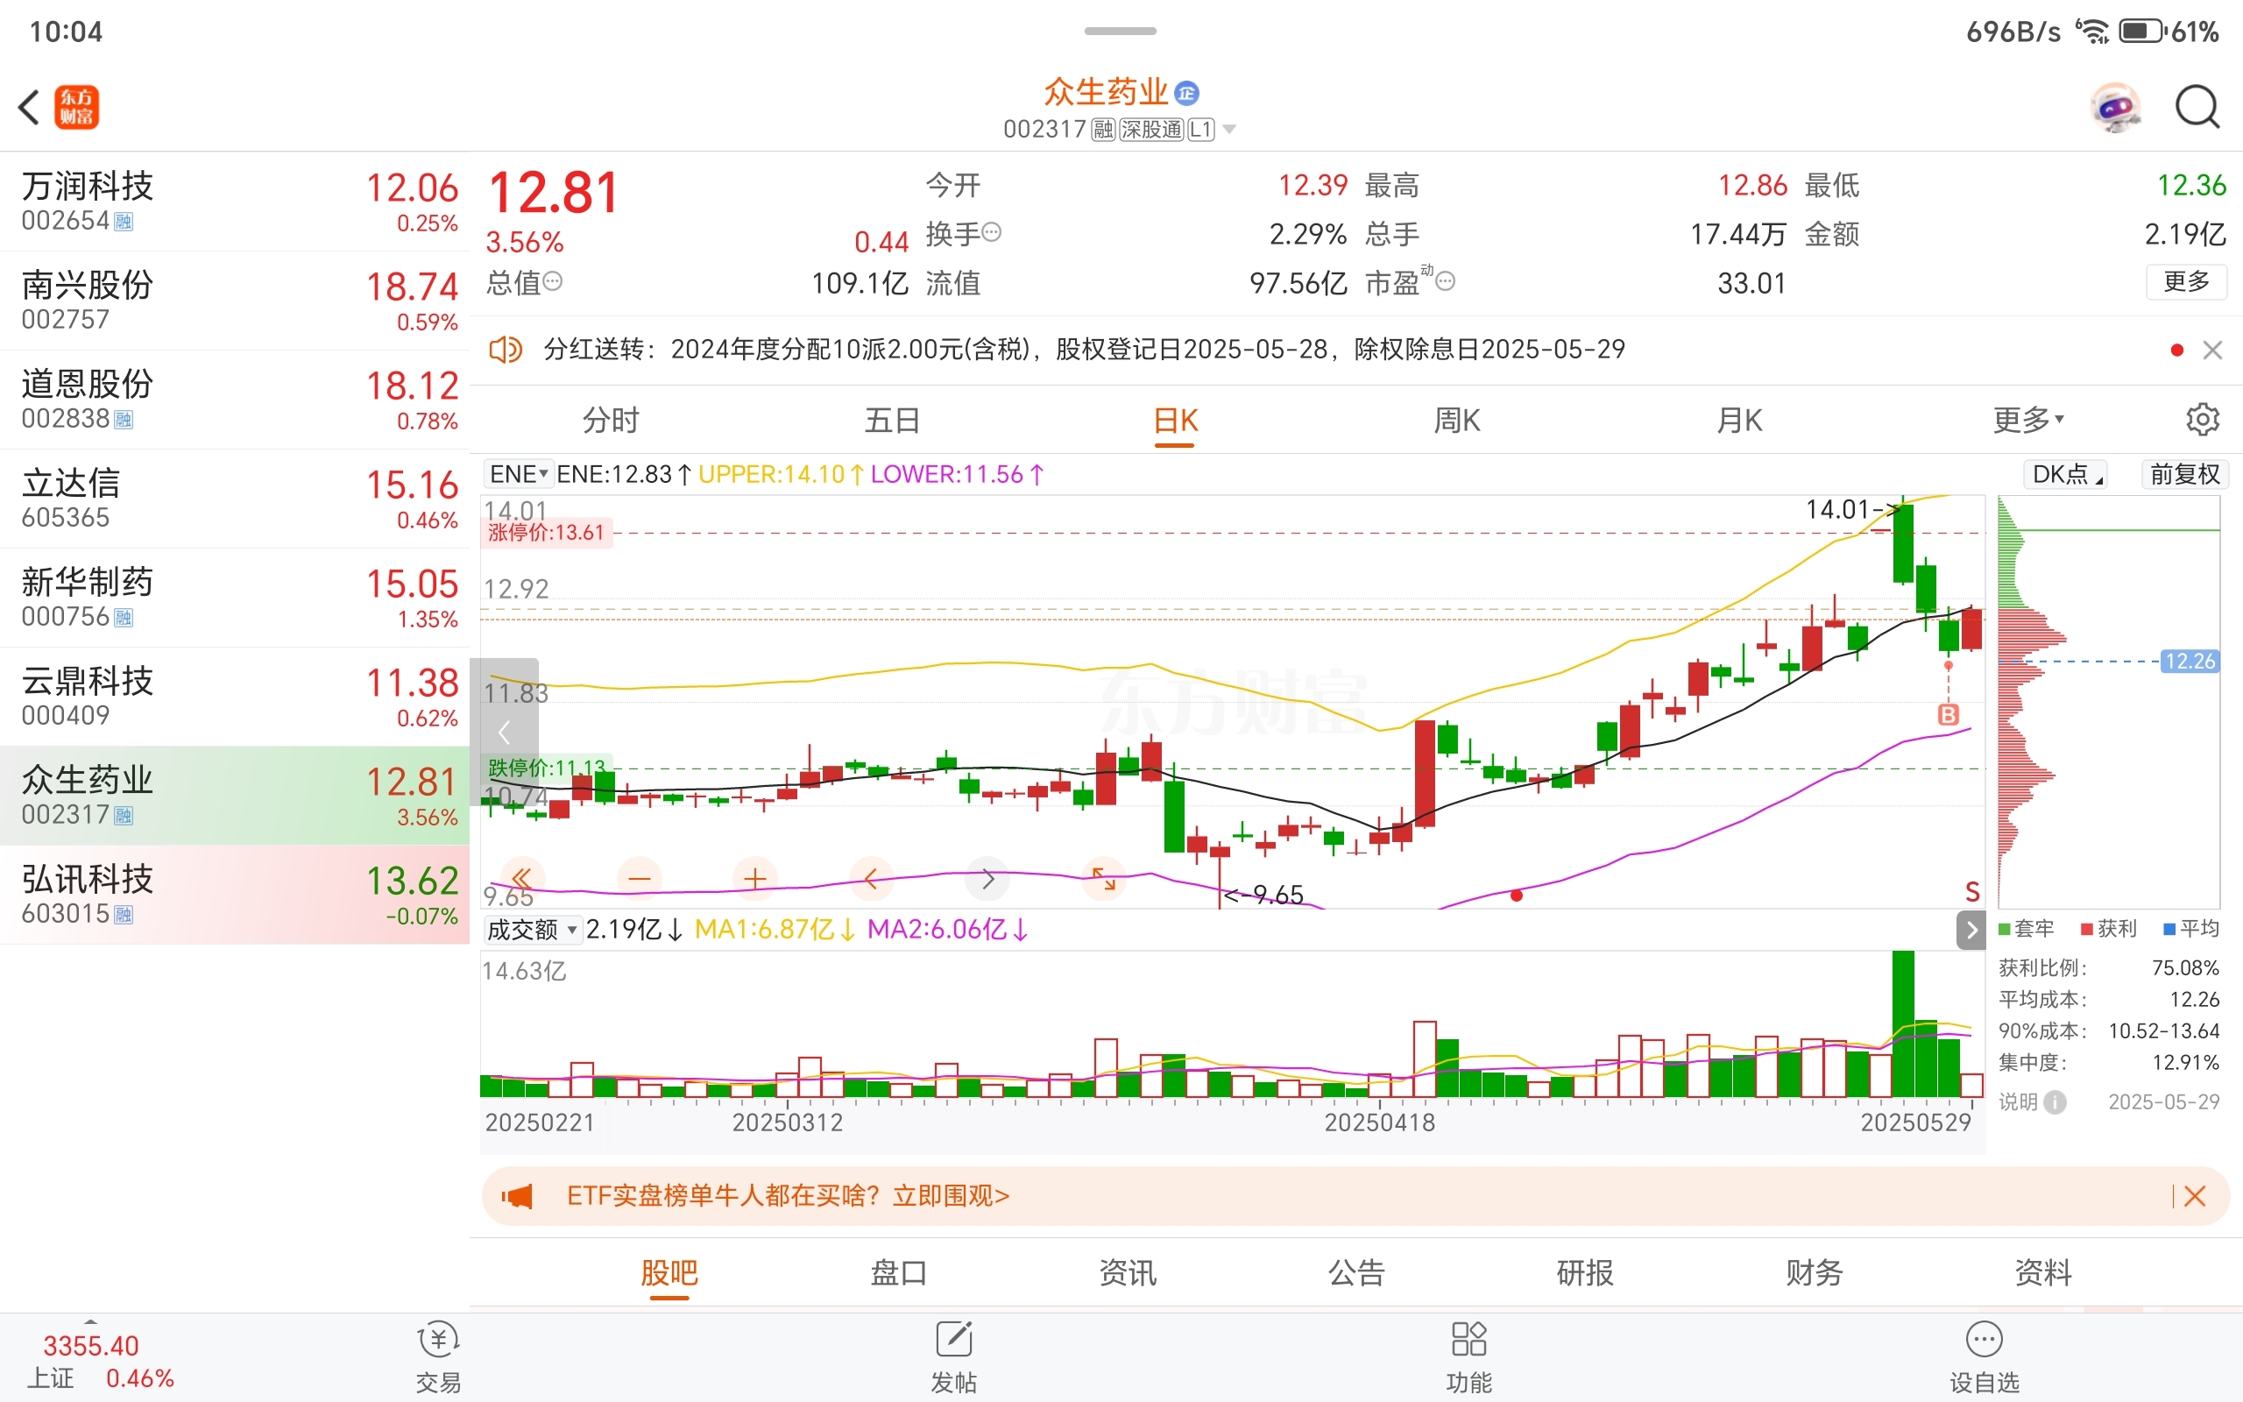This screenshot has width=2243, height=1402.
Task: Open the search magnifier icon
Action: coord(2197,108)
